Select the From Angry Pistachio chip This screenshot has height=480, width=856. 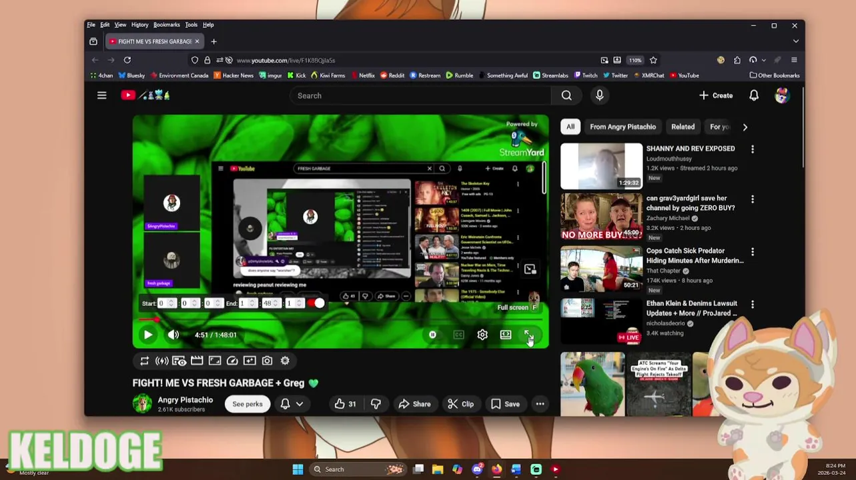coord(622,127)
